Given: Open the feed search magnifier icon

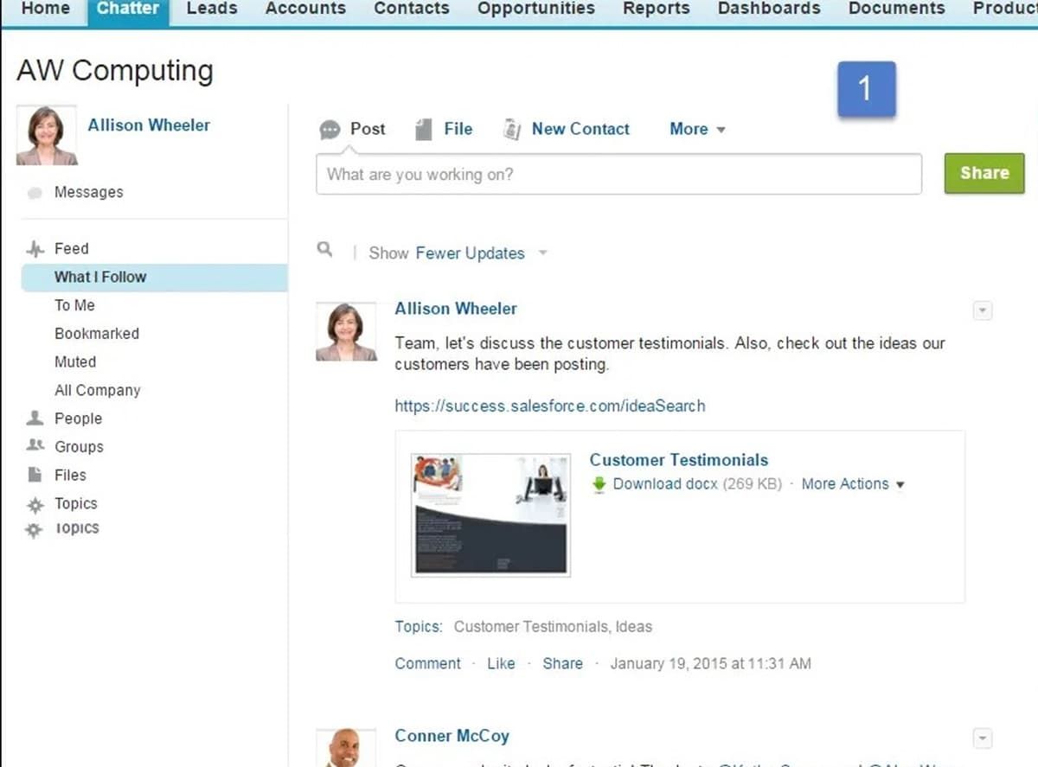Looking at the screenshot, I should 324,249.
